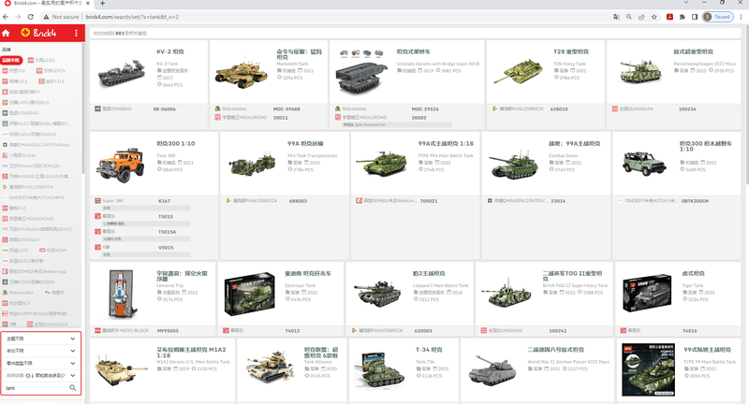This screenshot has height=404, width=749.
Task: Click set number 628010
Action: (559, 109)
